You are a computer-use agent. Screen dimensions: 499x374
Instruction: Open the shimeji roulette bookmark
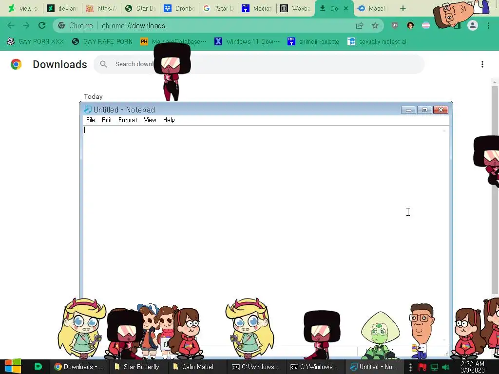coord(313,42)
